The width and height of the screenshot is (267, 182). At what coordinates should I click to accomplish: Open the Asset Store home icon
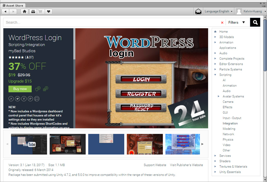(x=25, y=12)
